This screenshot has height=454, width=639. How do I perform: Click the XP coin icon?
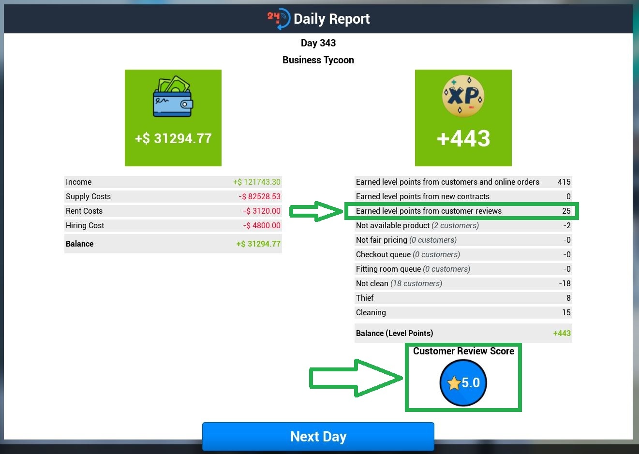[463, 96]
